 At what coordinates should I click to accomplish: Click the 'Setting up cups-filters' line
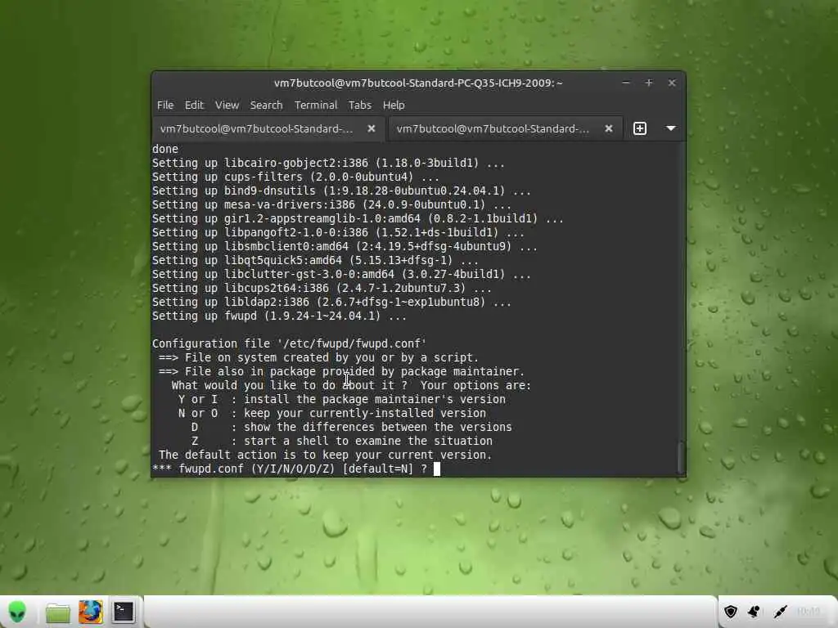pos(295,177)
